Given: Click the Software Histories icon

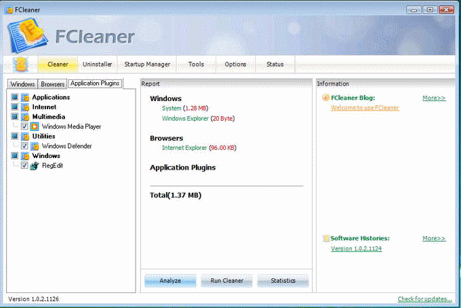Looking at the screenshot, I should point(326,239).
